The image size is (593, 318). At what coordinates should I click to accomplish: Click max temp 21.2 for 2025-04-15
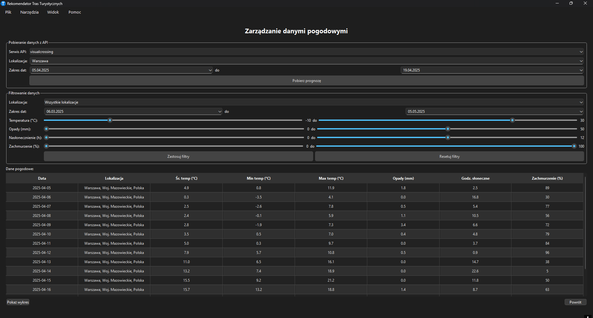tap(331, 280)
